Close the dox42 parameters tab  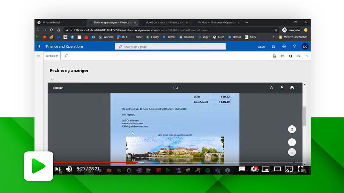click(187, 22)
